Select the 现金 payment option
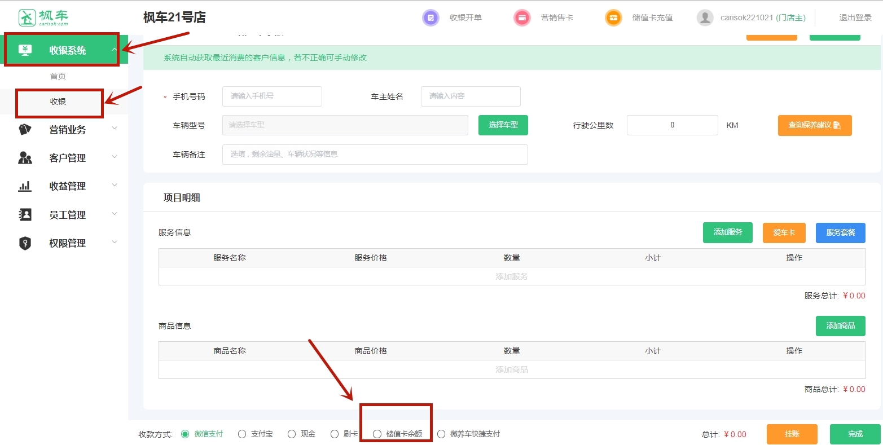The width and height of the screenshot is (883, 445). point(292,434)
